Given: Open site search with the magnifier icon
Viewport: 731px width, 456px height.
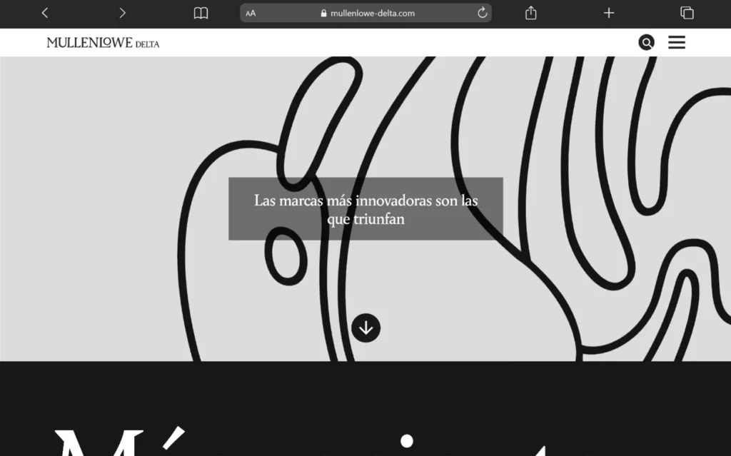Looking at the screenshot, I should click(647, 42).
